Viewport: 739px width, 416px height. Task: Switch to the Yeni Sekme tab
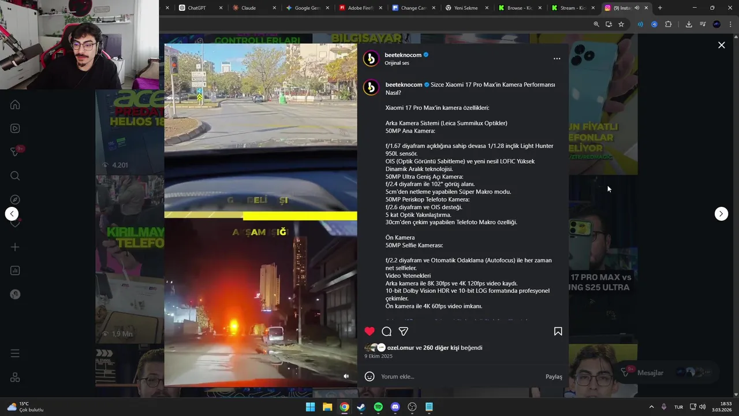pos(466,8)
